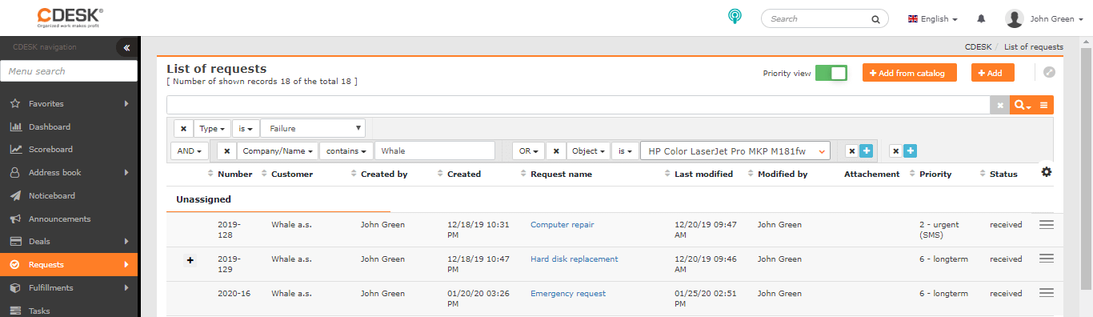Open Scoreboard in the sidebar
The image size is (1093, 317).
(69, 149)
